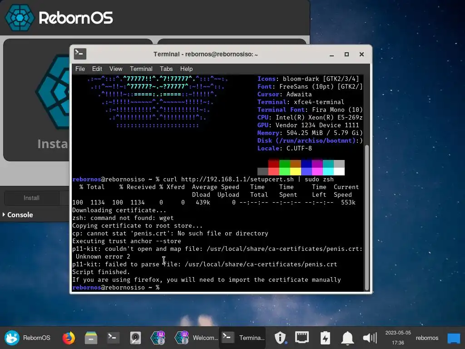Open the Terminal menu in menu bar

pyautogui.click(x=141, y=69)
